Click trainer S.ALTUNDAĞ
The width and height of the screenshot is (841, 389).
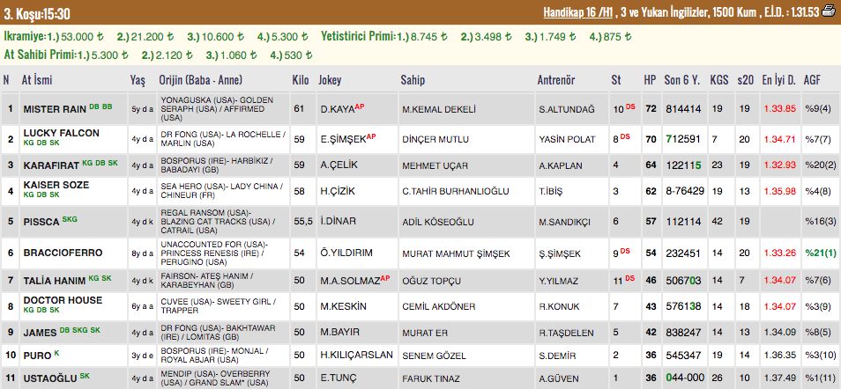coord(567,109)
